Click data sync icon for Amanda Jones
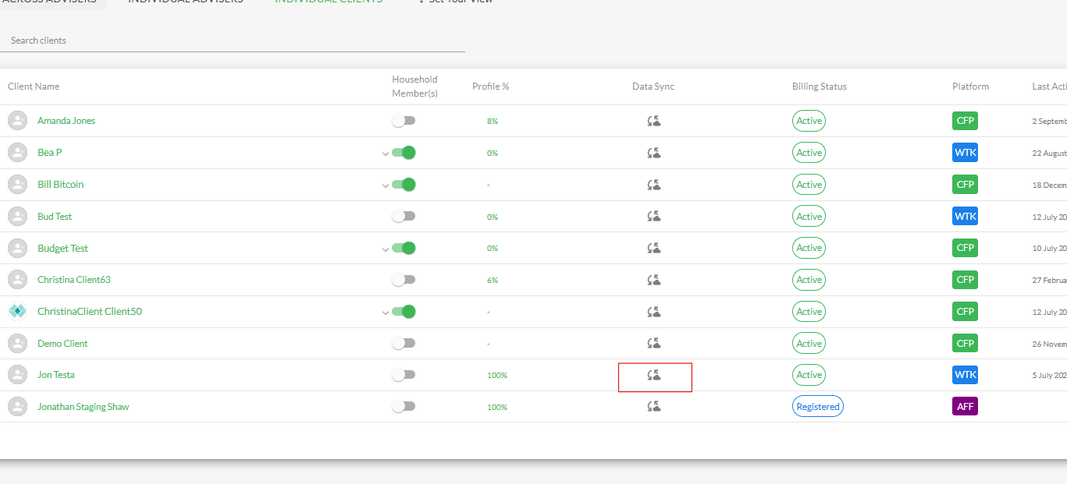1067x484 pixels. click(x=654, y=121)
